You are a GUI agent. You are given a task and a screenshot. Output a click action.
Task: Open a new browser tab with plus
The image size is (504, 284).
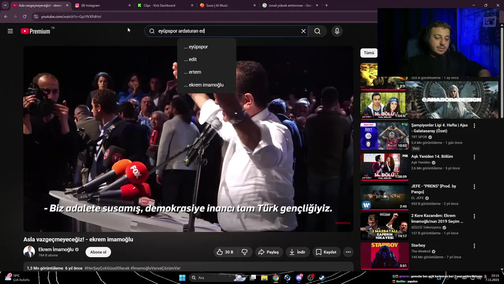tap(326, 6)
